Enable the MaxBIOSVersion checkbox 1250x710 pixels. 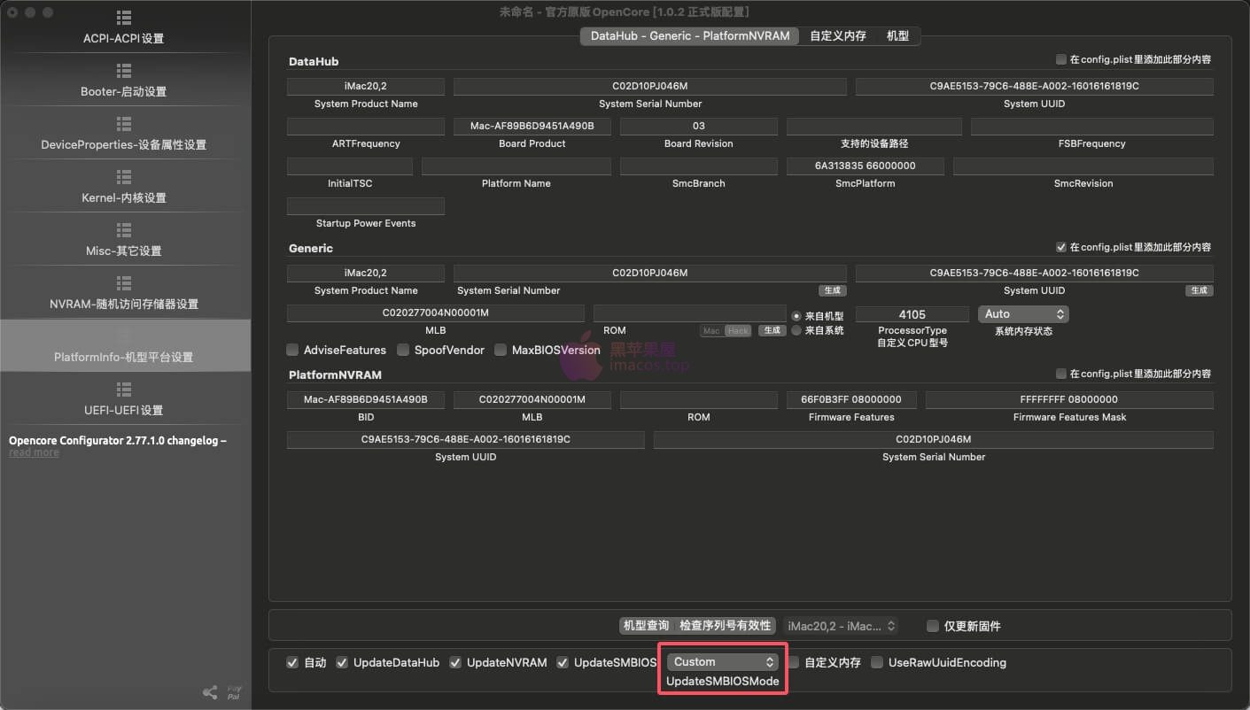[x=501, y=350]
